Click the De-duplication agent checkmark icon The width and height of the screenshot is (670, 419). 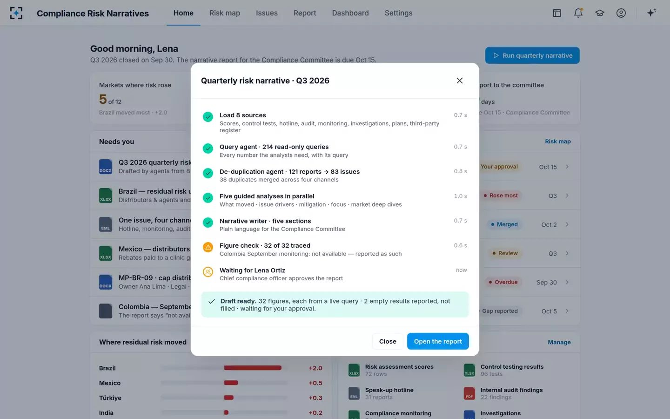[x=208, y=173]
